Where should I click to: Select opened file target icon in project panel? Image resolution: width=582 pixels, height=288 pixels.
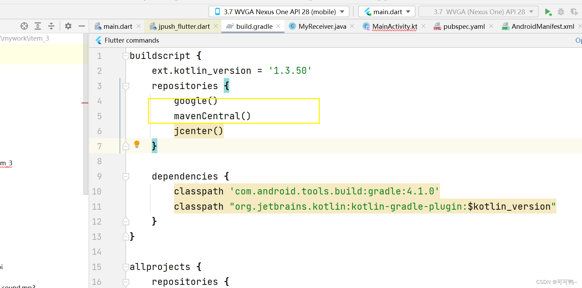(x=24, y=26)
